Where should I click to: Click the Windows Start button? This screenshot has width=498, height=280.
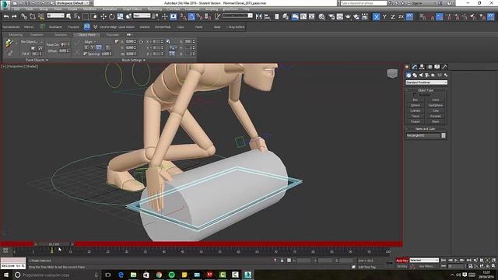click(6, 275)
